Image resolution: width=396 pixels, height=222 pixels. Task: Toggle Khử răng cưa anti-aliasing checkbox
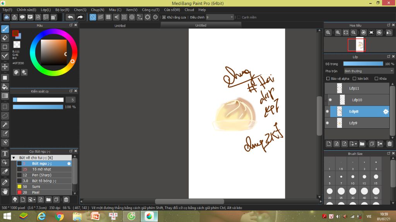[164, 17]
